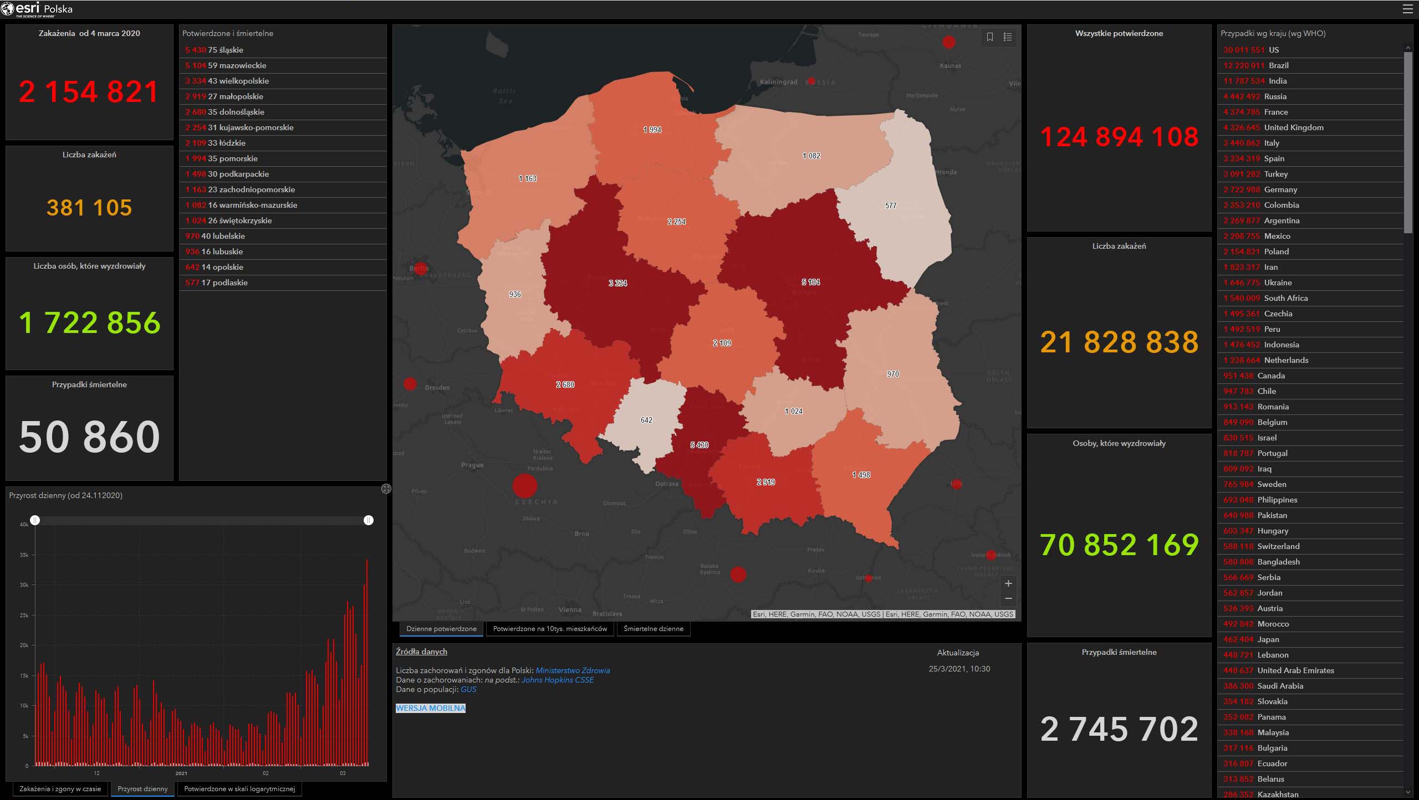Click the Esri Polska logo
The width and height of the screenshot is (1419, 800).
37,9
